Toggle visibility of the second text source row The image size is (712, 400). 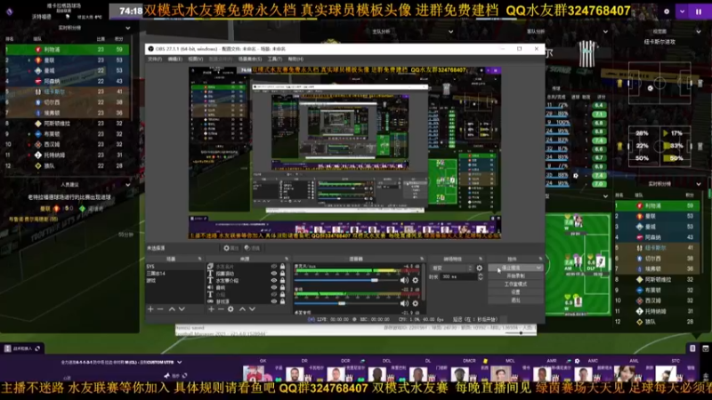pos(274,274)
